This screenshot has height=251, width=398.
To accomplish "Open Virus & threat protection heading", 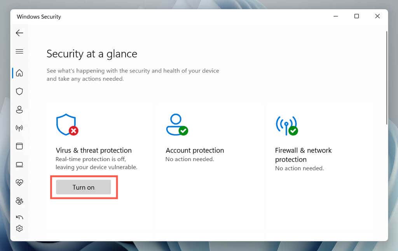I will tap(94, 150).
